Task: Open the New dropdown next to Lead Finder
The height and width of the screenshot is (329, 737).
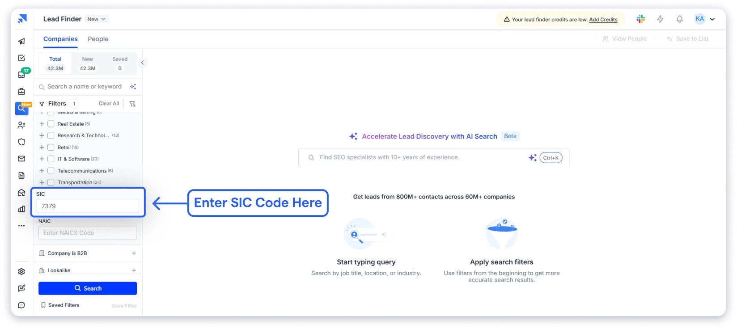Action: tap(97, 19)
